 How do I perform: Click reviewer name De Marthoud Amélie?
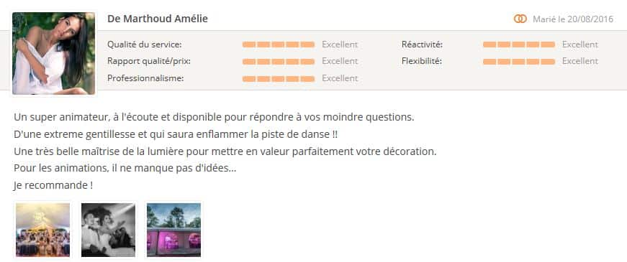click(158, 19)
